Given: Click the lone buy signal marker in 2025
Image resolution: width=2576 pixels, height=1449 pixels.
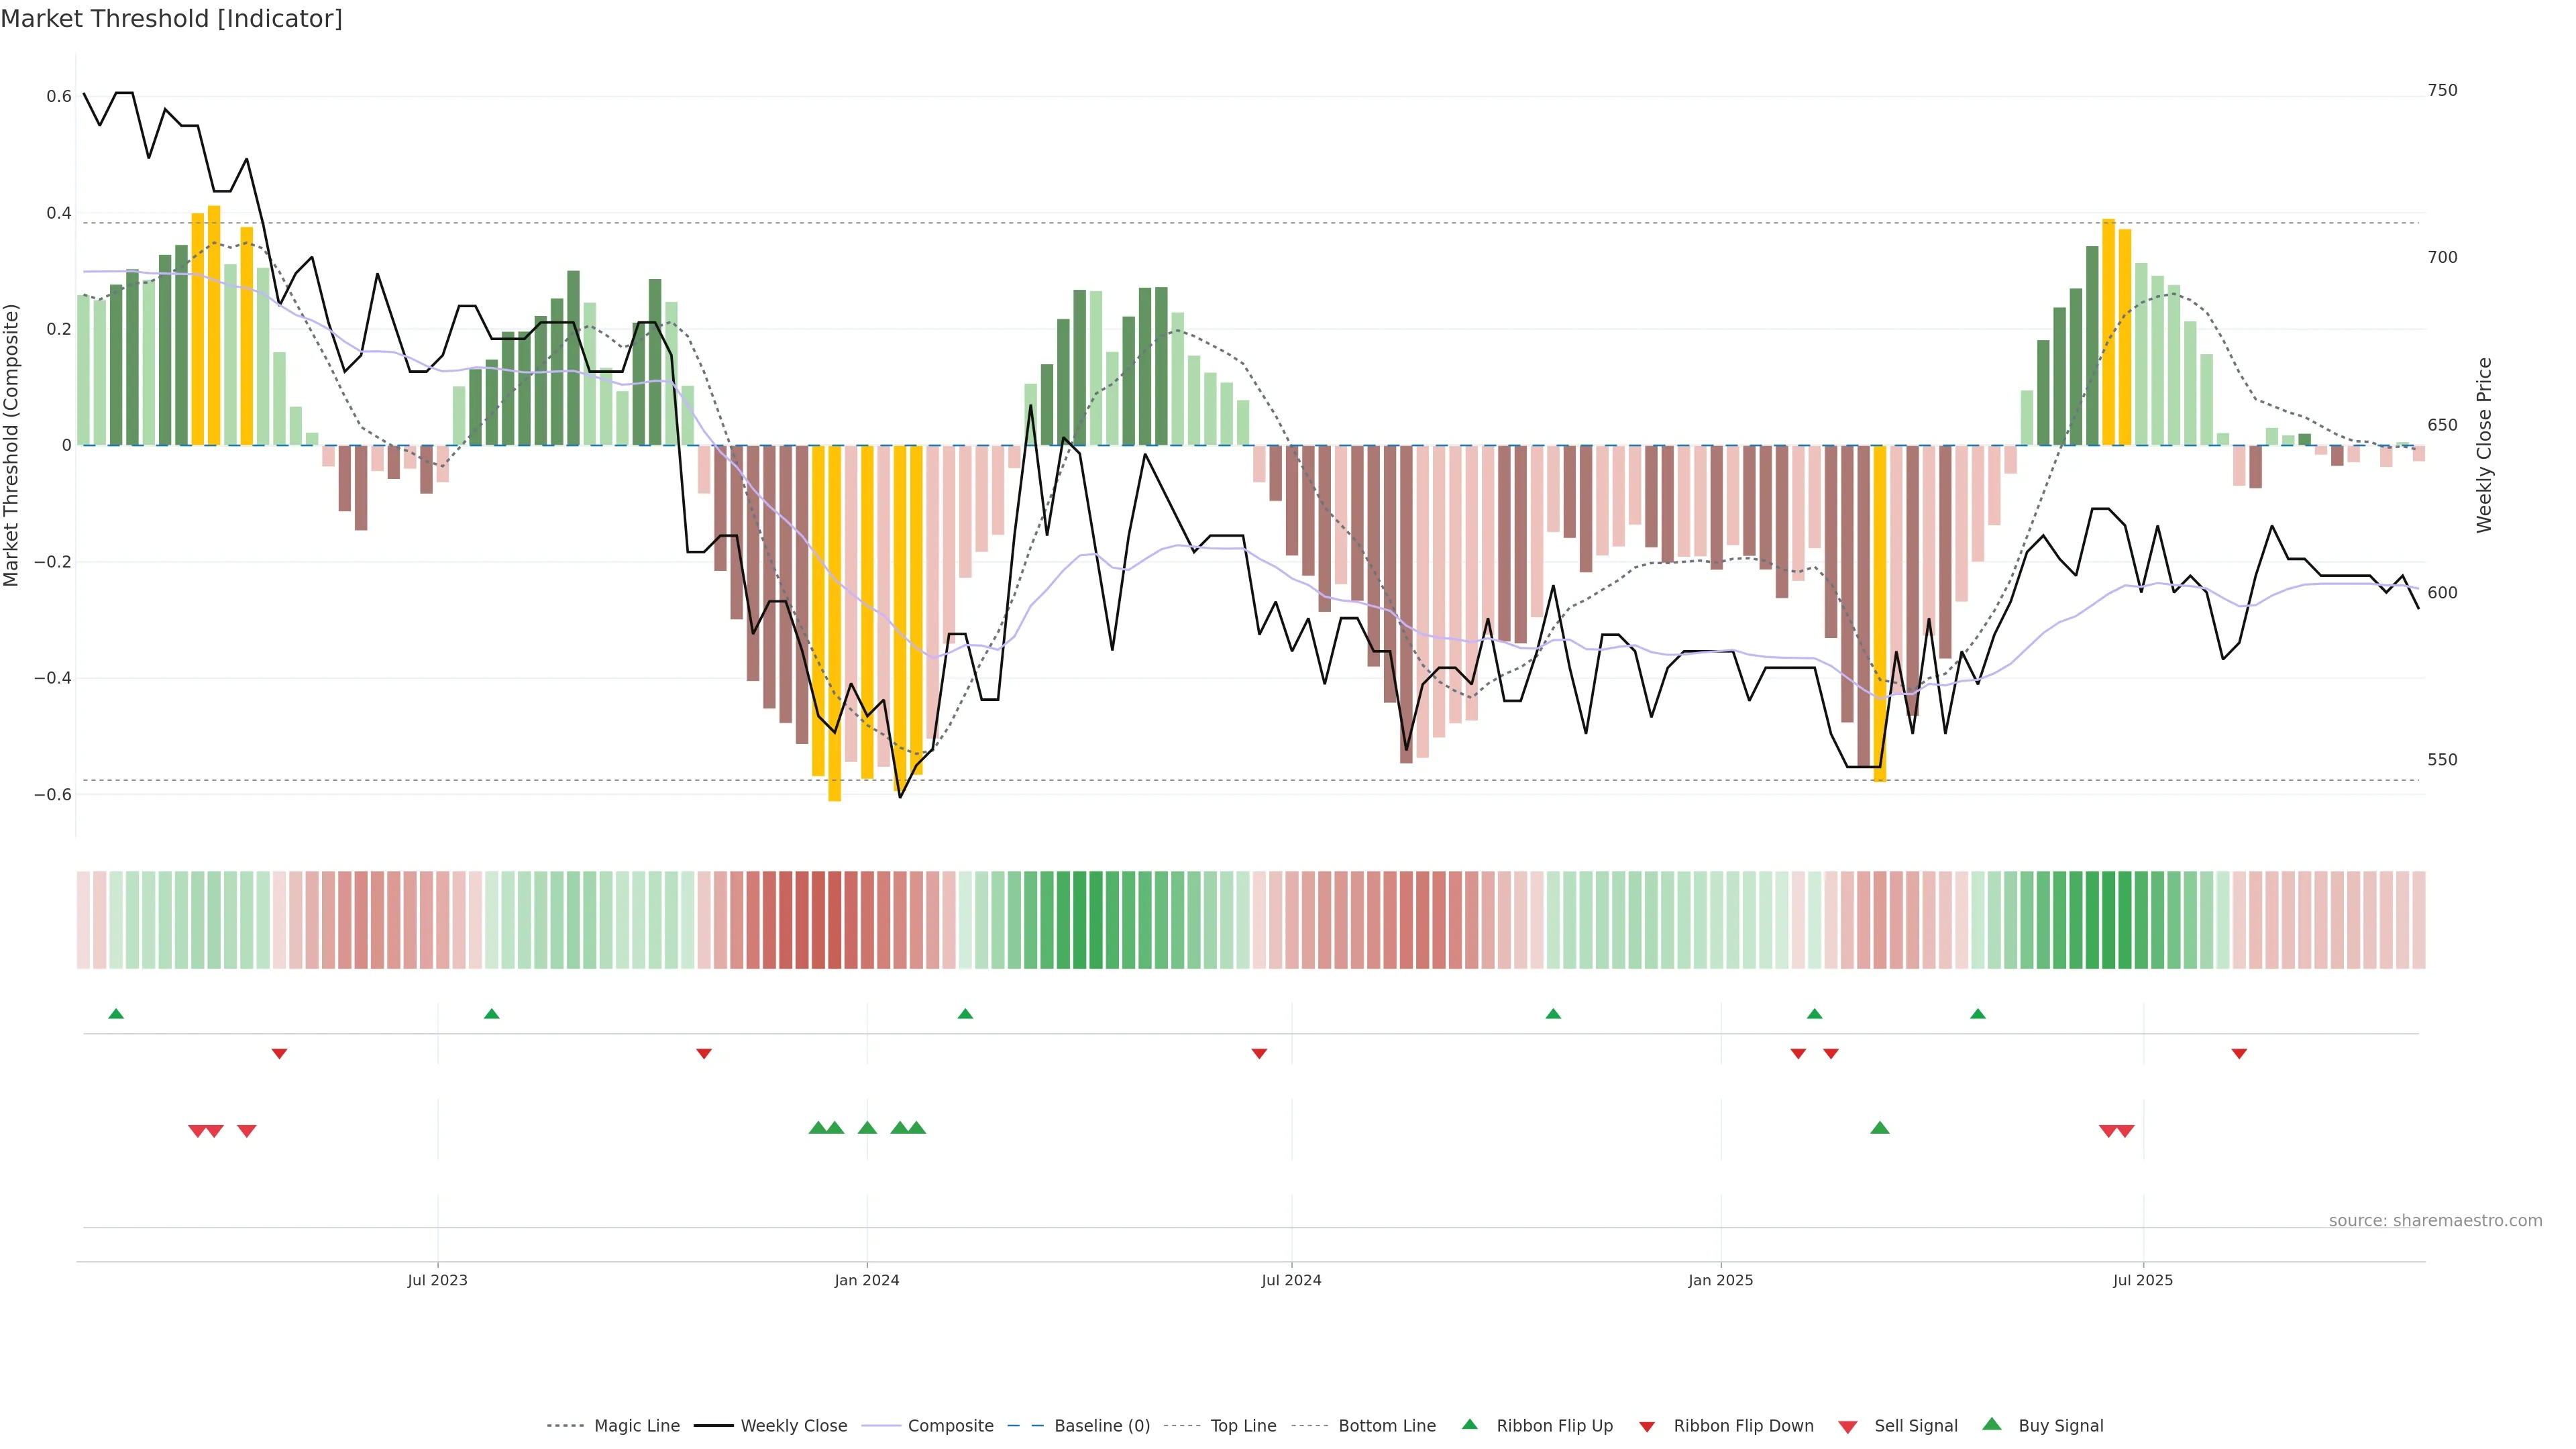Looking at the screenshot, I should tap(1880, 1128).
